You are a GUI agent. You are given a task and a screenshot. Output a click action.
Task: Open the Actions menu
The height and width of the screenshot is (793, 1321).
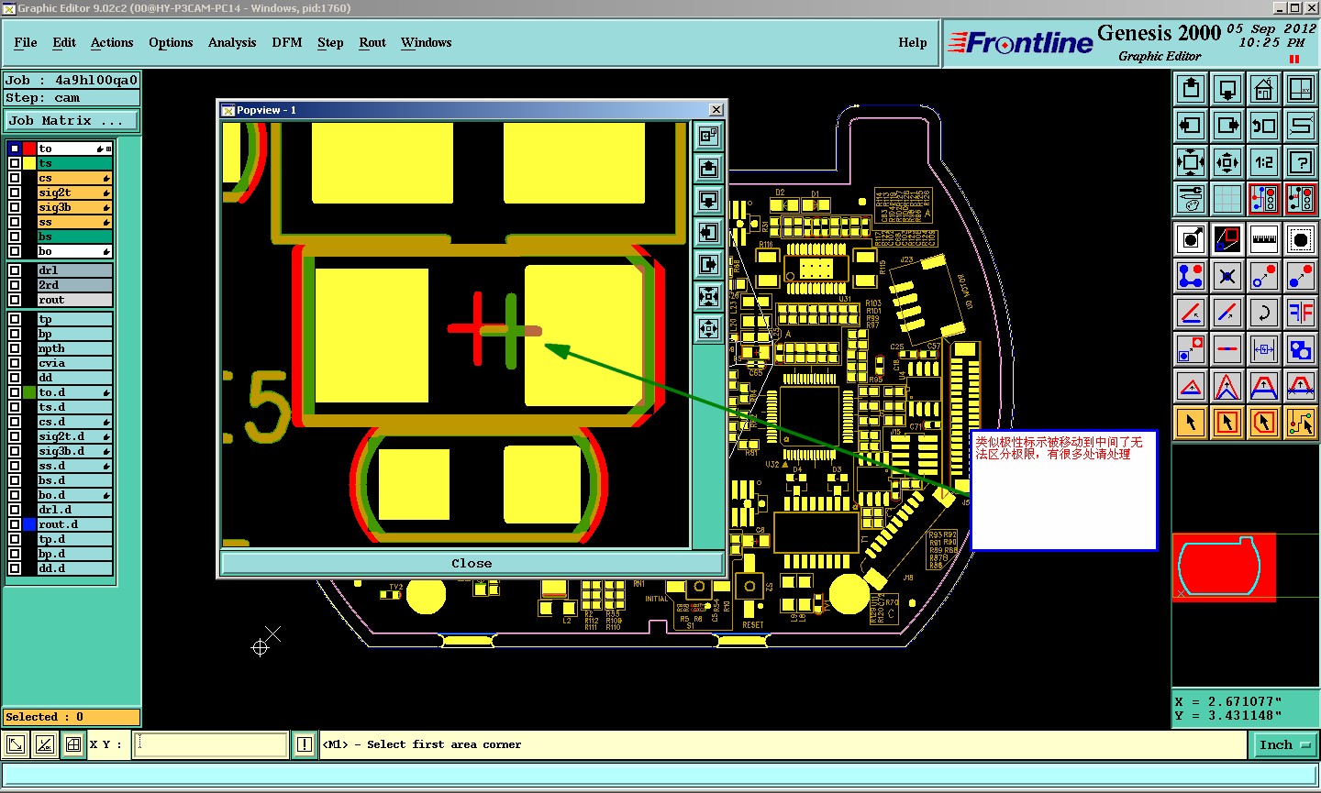(x=112, y=42)
